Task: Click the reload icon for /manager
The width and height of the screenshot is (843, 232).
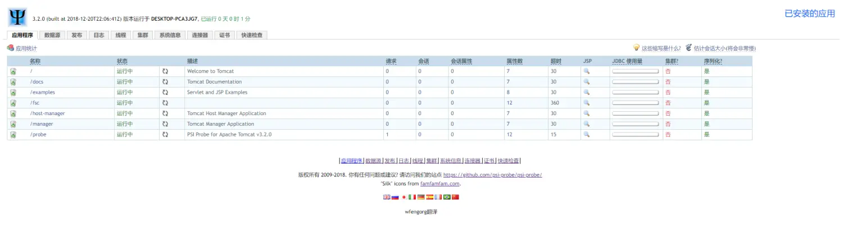Action: click(x=165, y=124)
